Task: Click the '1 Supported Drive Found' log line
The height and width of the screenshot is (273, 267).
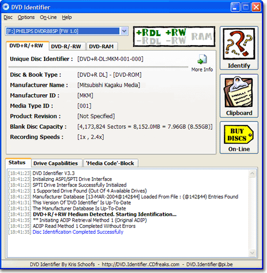Action: pos(90,191)
